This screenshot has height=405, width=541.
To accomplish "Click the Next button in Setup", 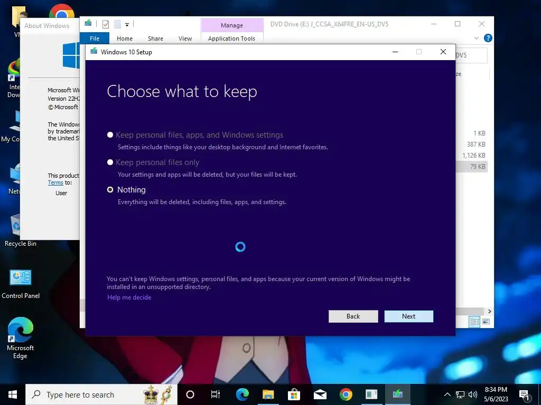I will tap(408, 316).
